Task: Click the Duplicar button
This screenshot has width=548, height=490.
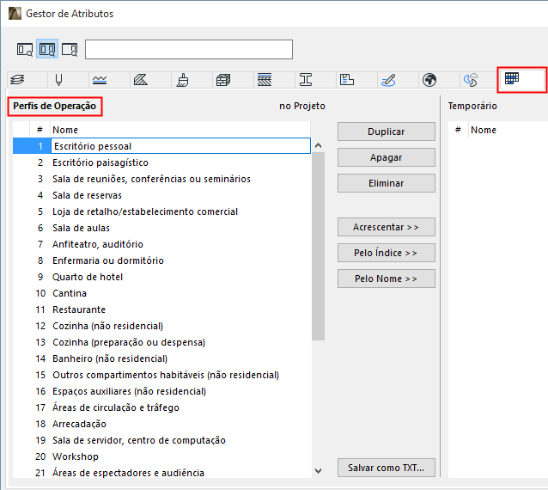Action: tap(387, 132)
